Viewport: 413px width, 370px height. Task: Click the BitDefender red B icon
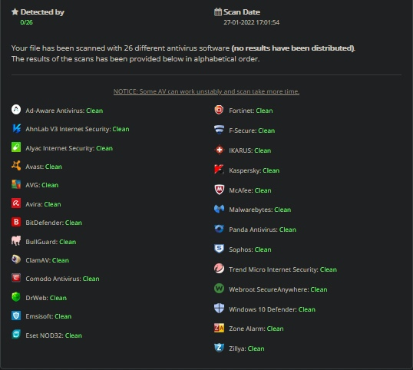point(16,222)
